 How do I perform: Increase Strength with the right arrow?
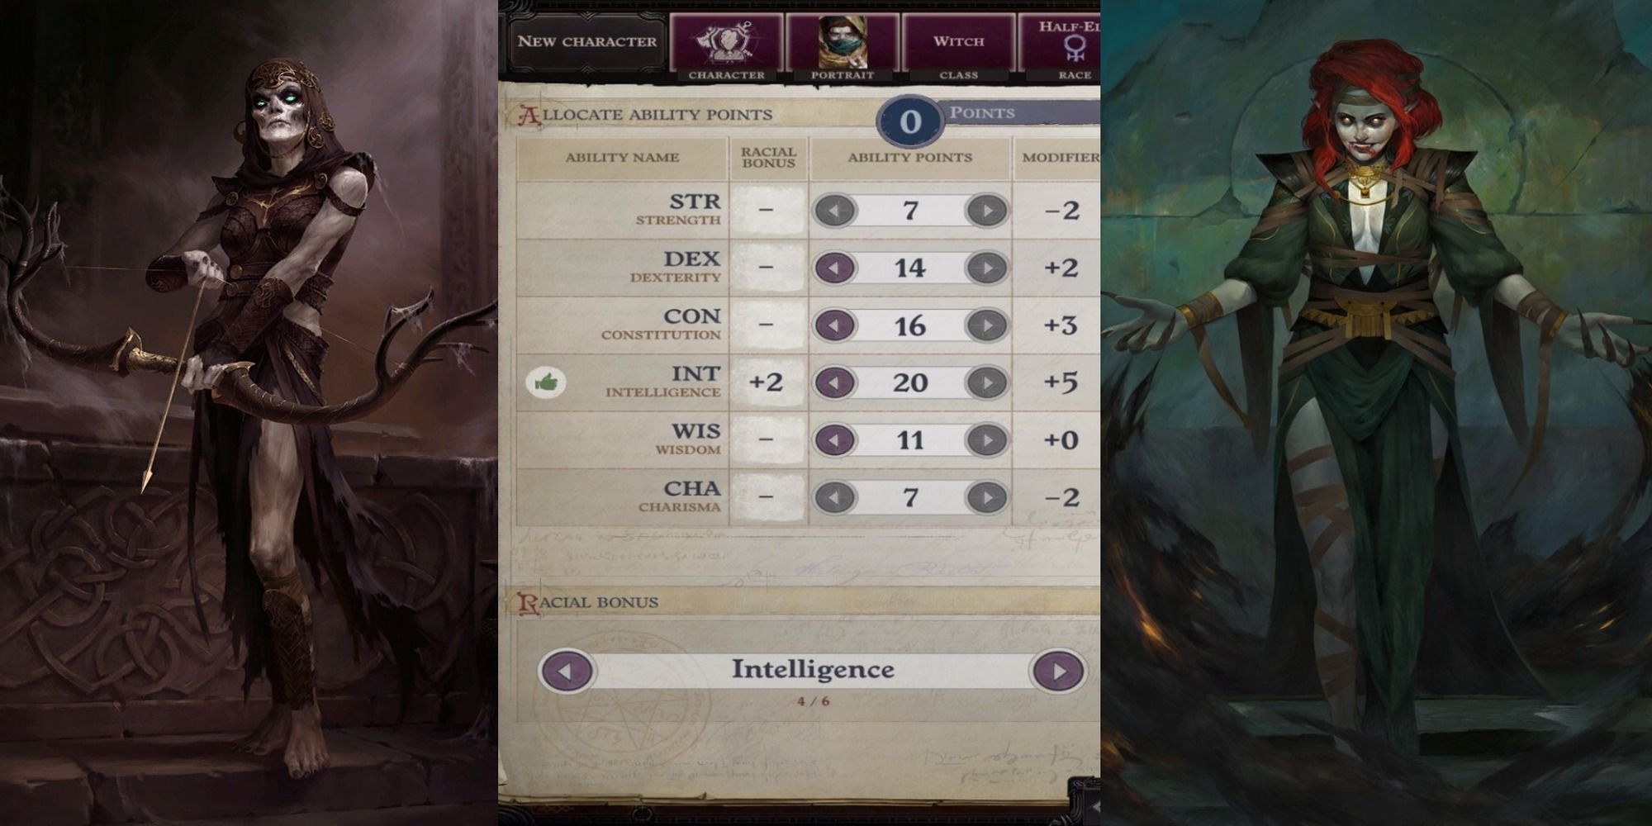click(x=986, y=211)
